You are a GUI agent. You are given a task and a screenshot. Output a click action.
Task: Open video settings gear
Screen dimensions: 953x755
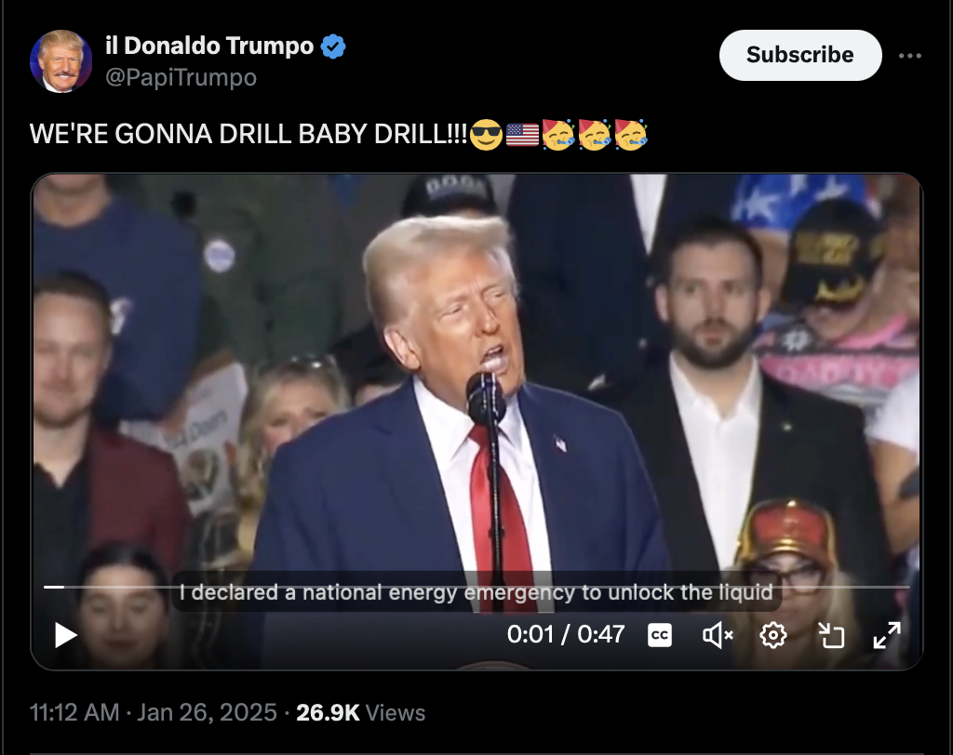click(773, 635)
